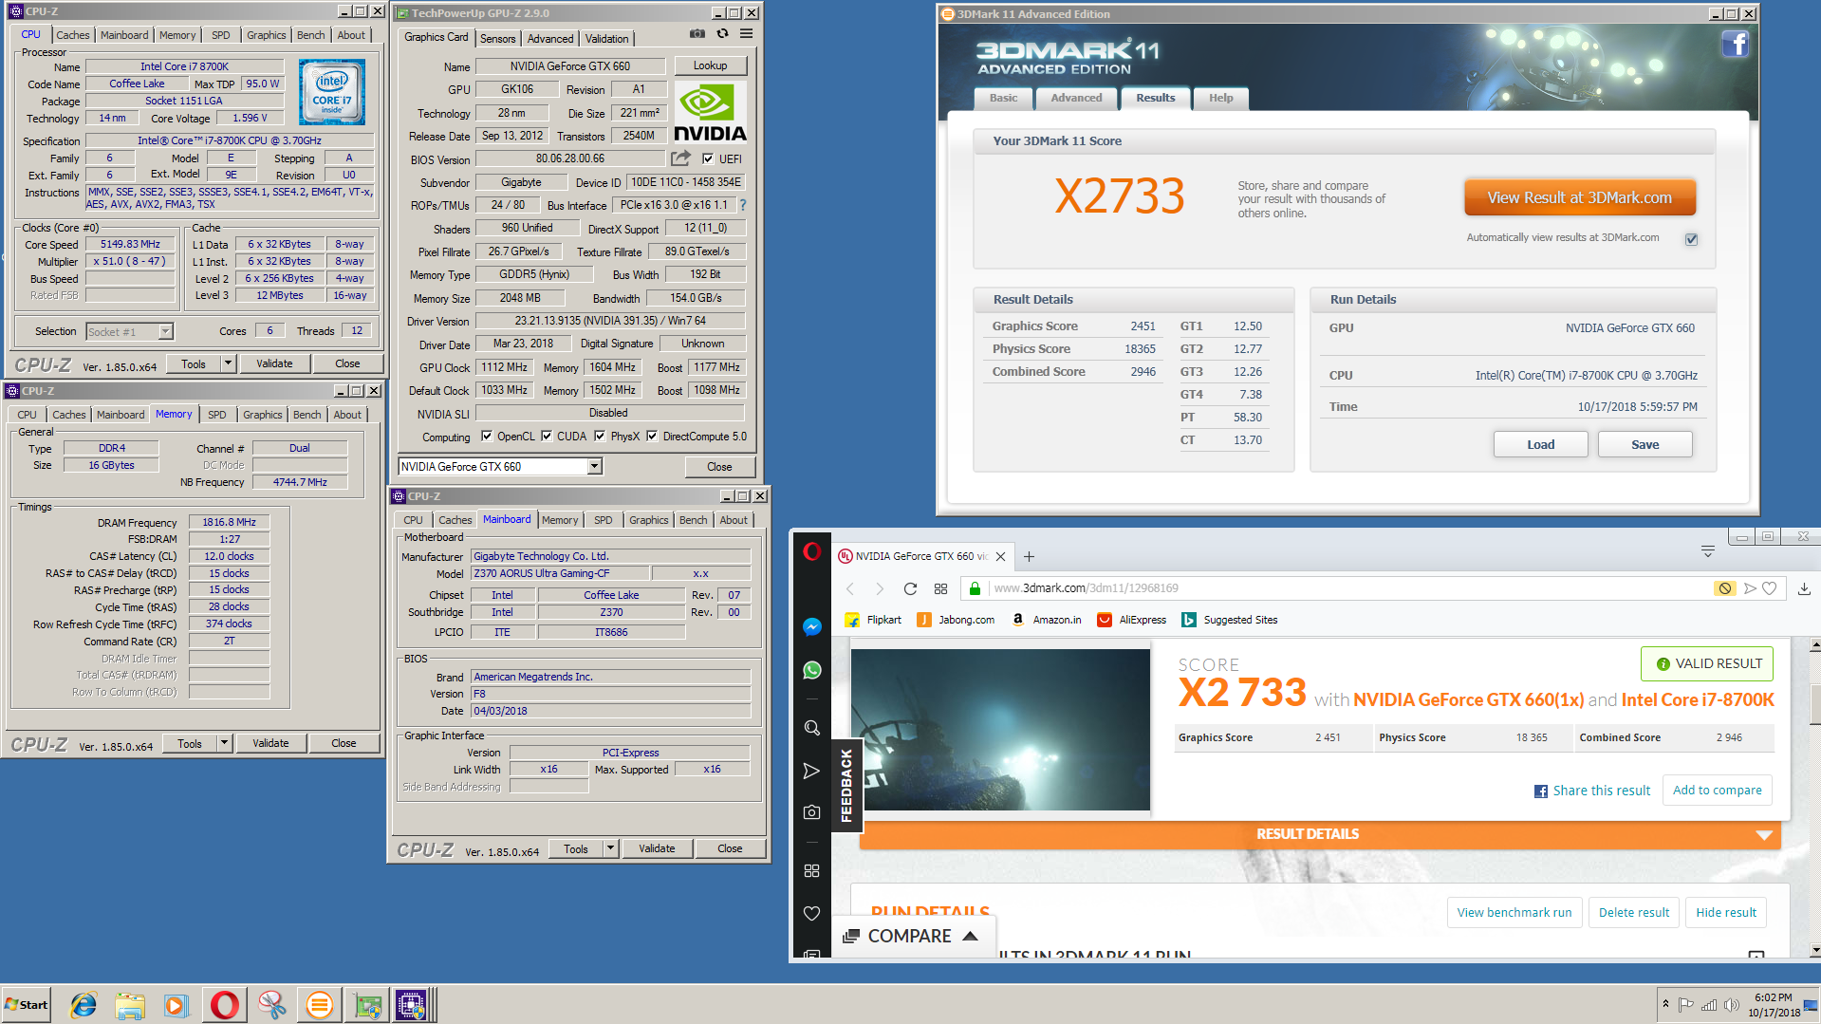Open the Facebook icon in 3DMark 11
Viewport: 1821px width, 1024px height.
pos(1735,44)
